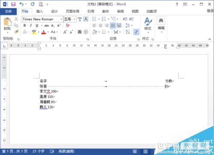The width and height of the screenshot is (214, 155).
Task: Open the font size (五号) dropdown
Action: 74,19
